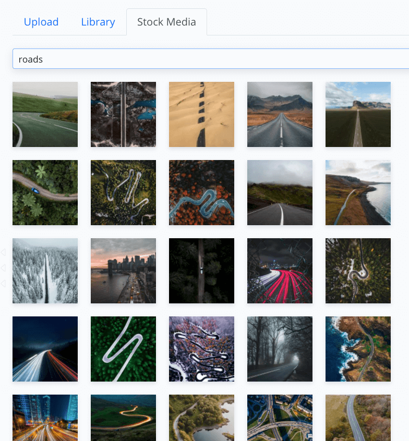The height and width of the screenshot is (441, 409).
Task: Choose the night city street with skyscrapers
Action: pos(45,418)
